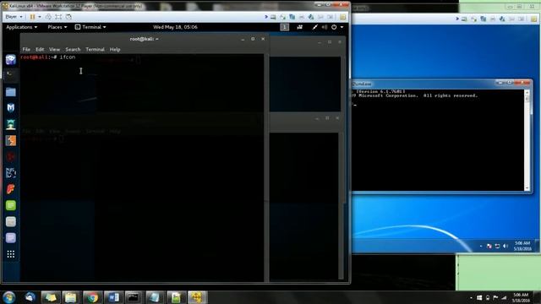This screenshot has height=304, width=541.
Task: Launch Armitage from the Kali dock
Action: pos(11,124)
